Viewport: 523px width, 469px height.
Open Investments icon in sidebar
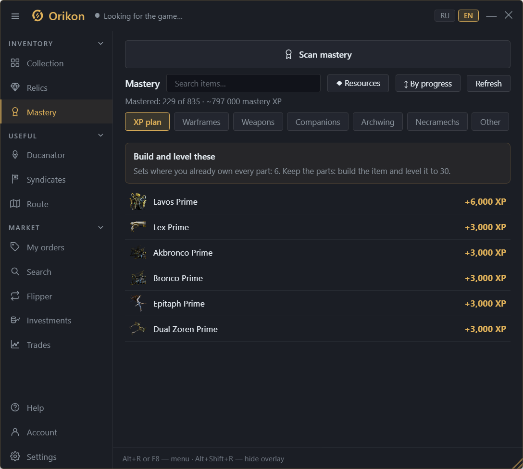click(x=15, y=320)
